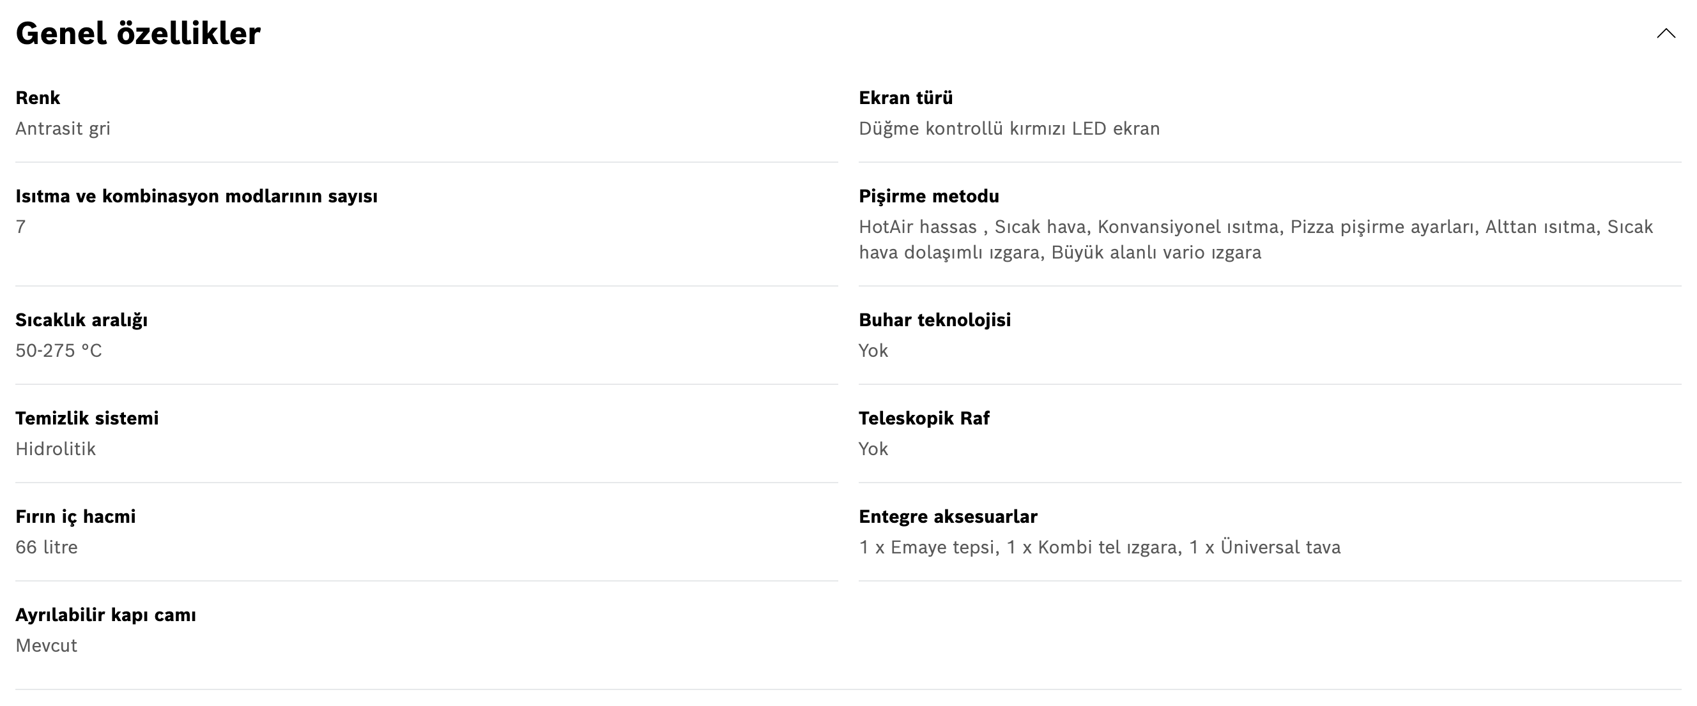Viewport: 1697px width, 706px height.
Task: Click the Fırın iç hacmi label
Action: (x=75, y=516)
